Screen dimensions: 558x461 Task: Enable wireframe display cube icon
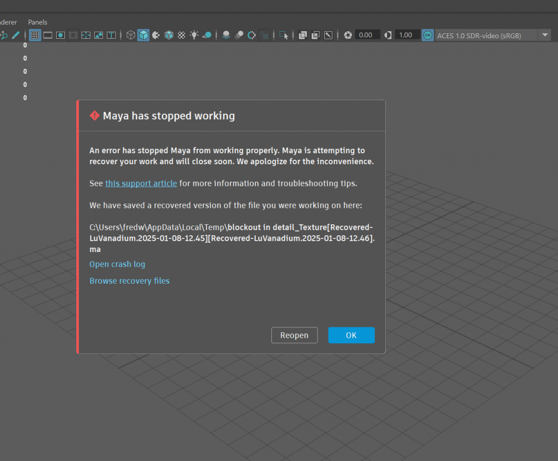click(x=131, y=35)
